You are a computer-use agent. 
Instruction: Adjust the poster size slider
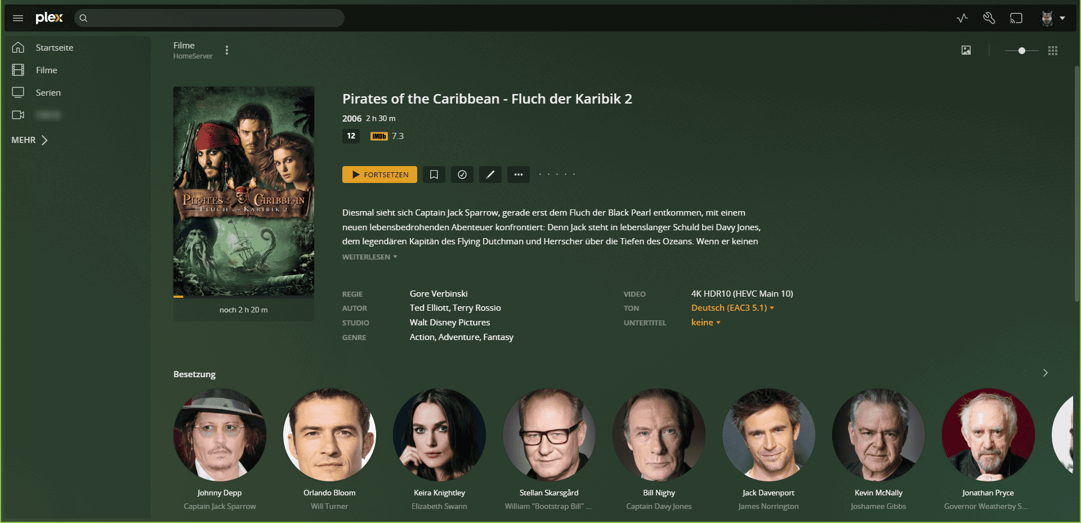(x=1022, y=51)
